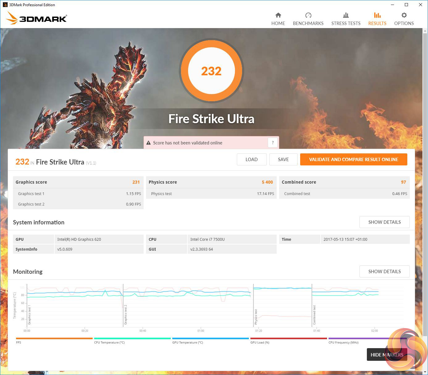This screenshot has height=375, width=428.
Task: Toggle the CPU Temperature green legend bar
Action: click(132, 338)
